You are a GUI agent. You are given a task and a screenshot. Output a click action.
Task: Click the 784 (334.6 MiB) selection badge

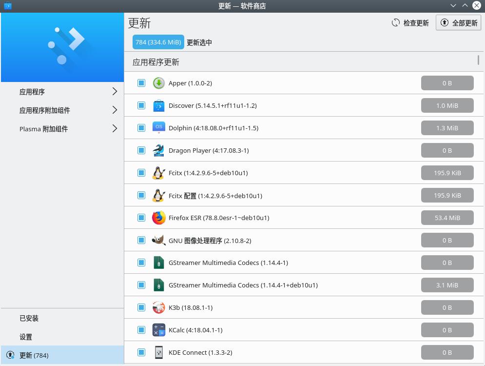pos(158,42)
